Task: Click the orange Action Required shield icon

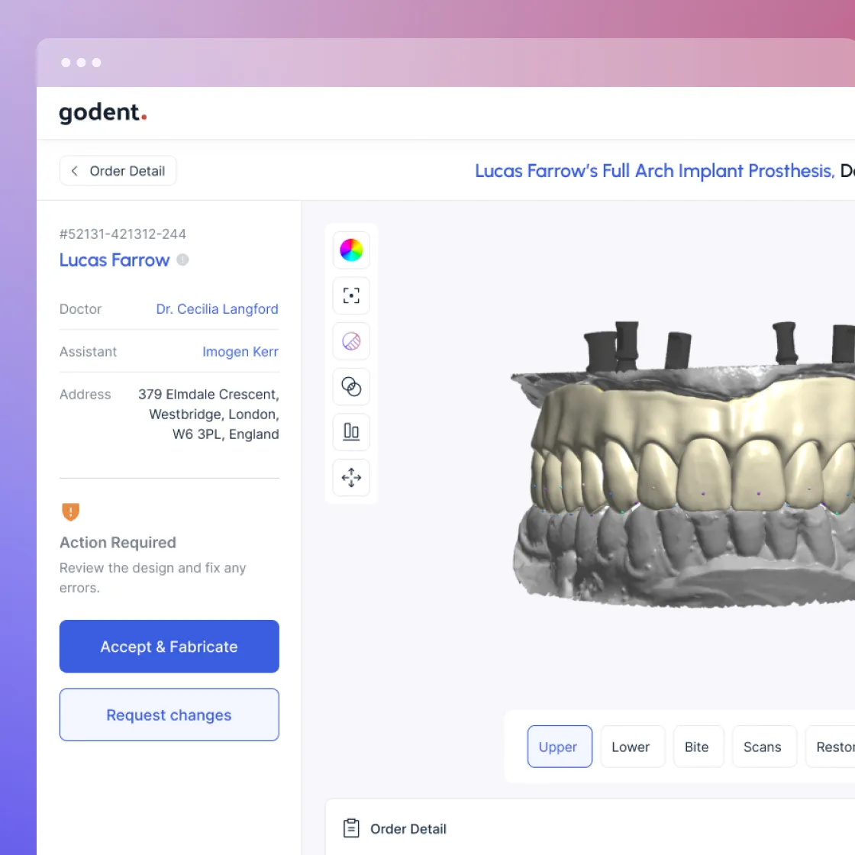Action: click(x=70, y=511)
